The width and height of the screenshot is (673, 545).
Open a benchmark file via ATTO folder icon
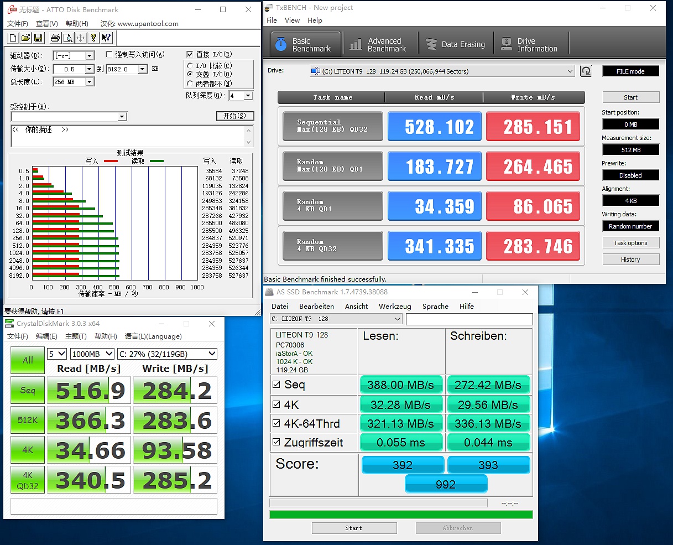(x=25, y=38)
